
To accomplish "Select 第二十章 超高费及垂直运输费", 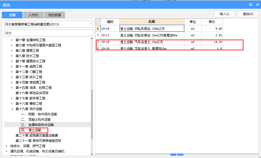I will (x=37, y=135).
